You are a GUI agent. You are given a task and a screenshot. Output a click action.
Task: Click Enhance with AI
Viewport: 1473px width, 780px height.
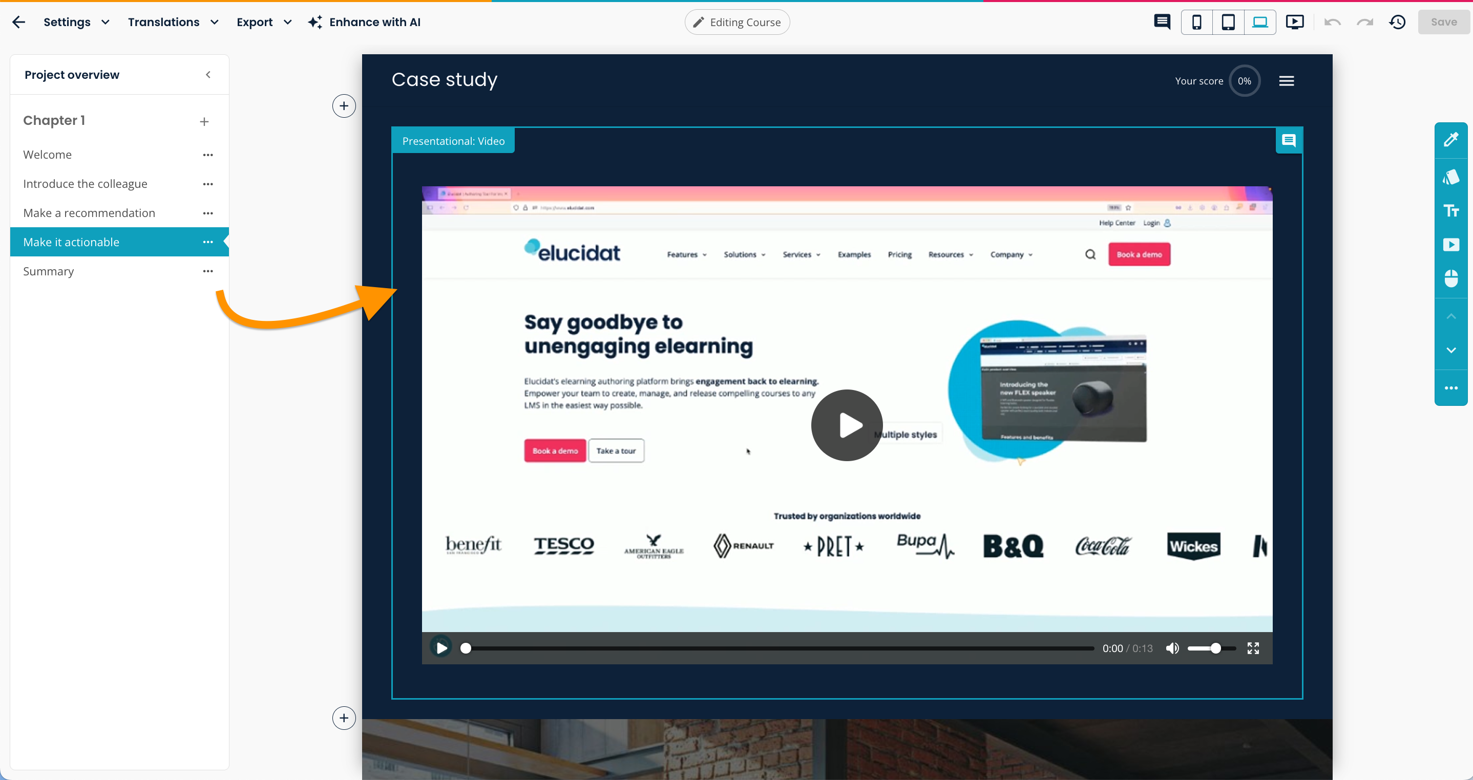click(364, 23)
